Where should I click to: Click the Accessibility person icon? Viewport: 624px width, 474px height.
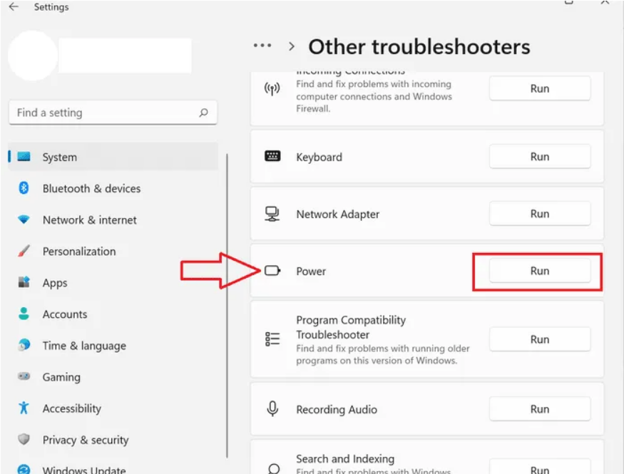(x=24, y=408)
